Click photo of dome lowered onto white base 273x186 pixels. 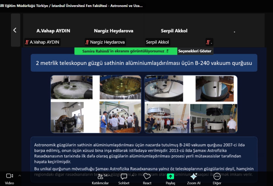point(214,118)
